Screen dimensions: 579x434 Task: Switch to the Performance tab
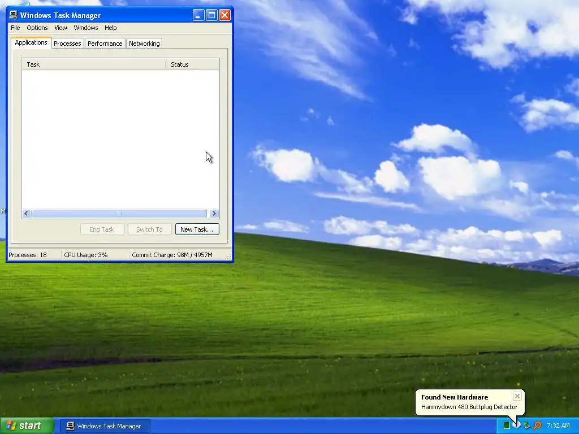click(105, 44)
